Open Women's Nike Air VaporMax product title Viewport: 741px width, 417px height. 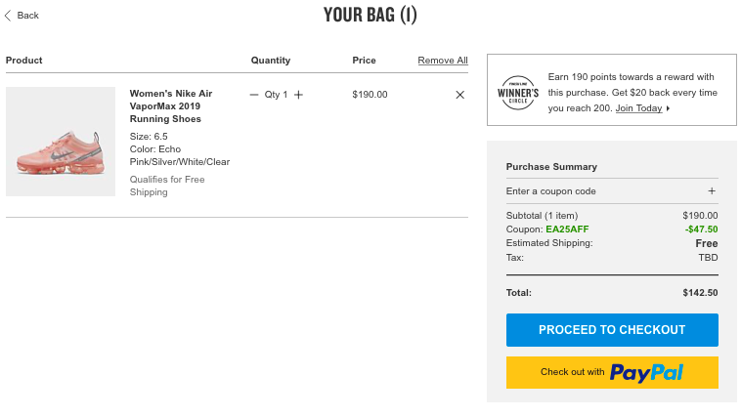pos(171,106)
